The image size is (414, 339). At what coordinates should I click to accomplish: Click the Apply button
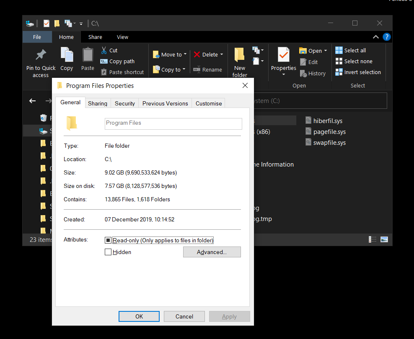click(230, 316)
